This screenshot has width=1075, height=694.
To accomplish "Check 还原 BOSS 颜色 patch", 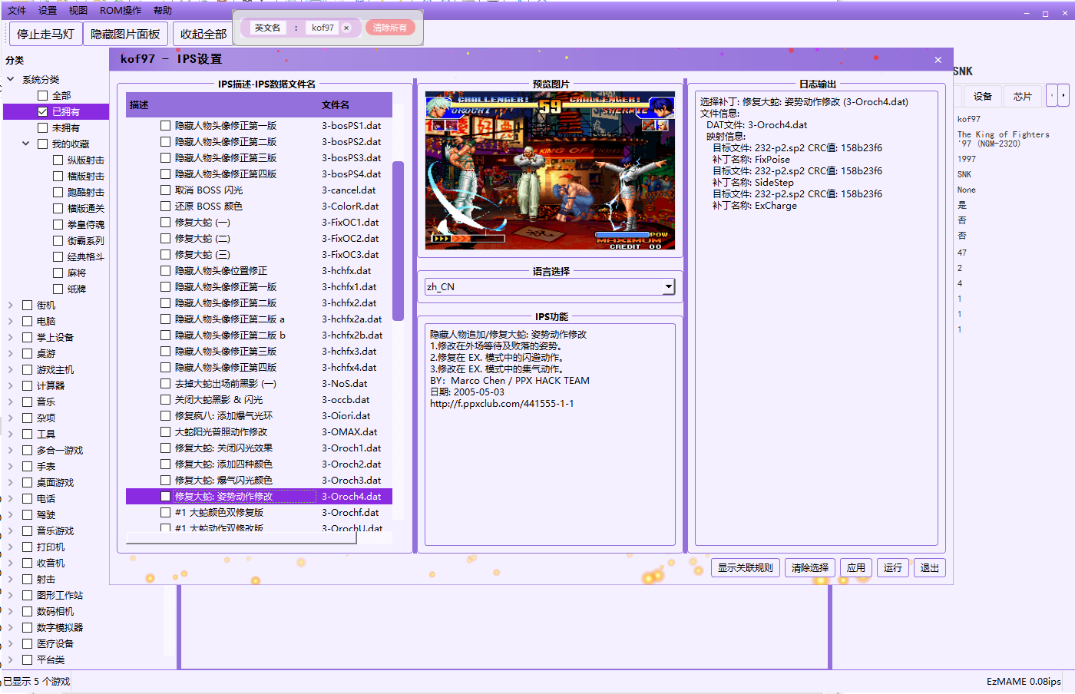I will [165, 206].
